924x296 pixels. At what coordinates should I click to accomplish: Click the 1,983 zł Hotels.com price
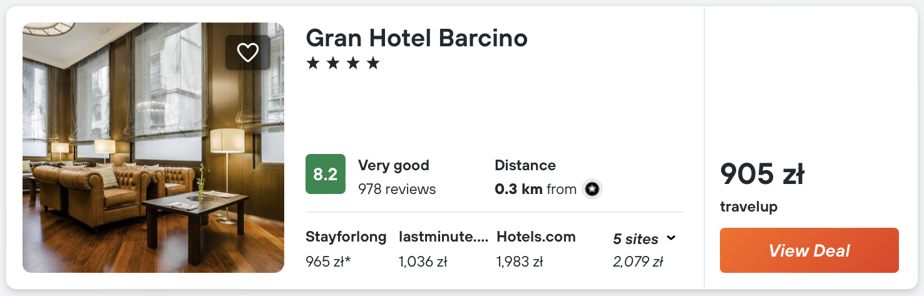(519, 262)
